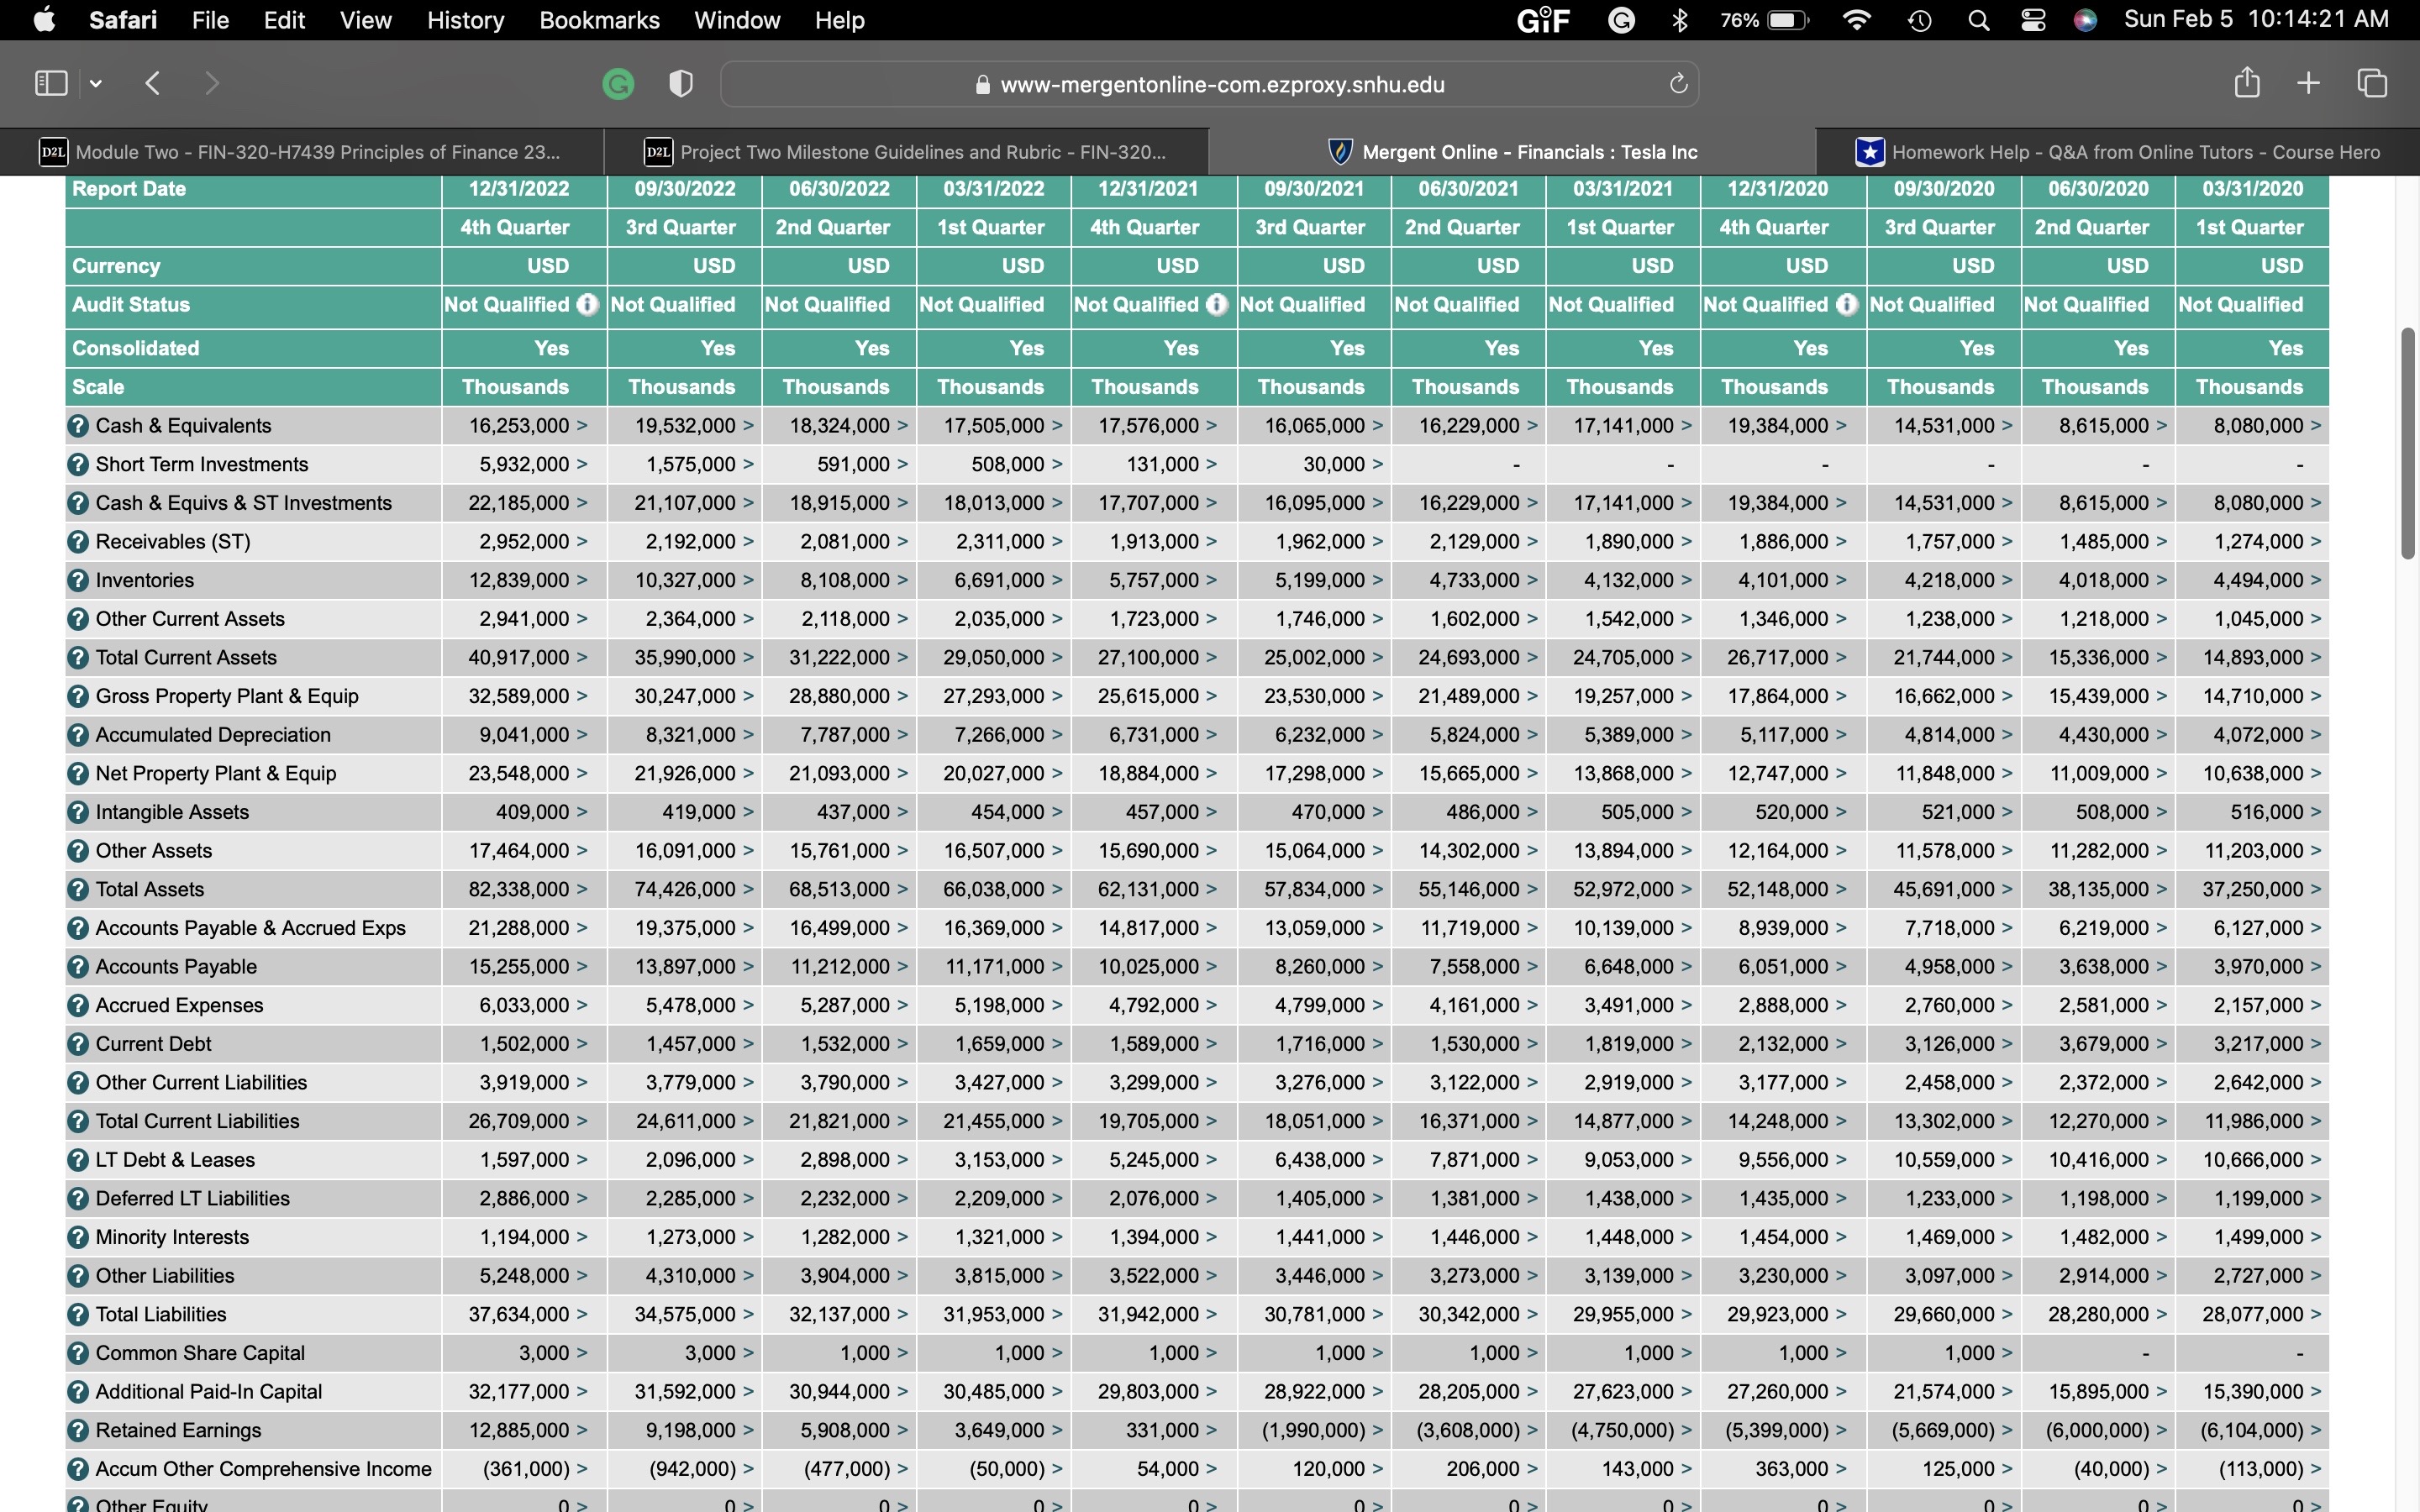Switch to Course Hero Homework Help tab

2118,152
